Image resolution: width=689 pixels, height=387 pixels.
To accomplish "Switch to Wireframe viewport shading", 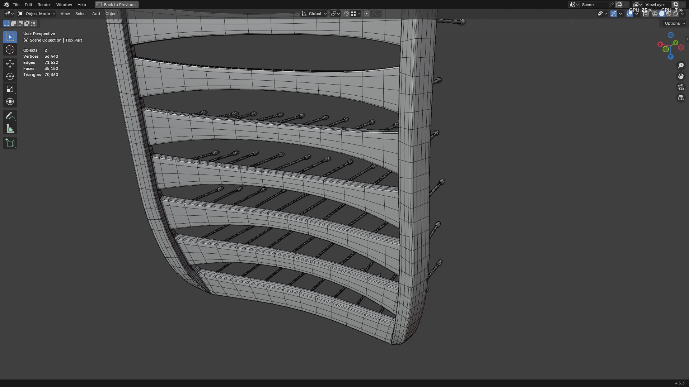I will click(x=655, y=14).
